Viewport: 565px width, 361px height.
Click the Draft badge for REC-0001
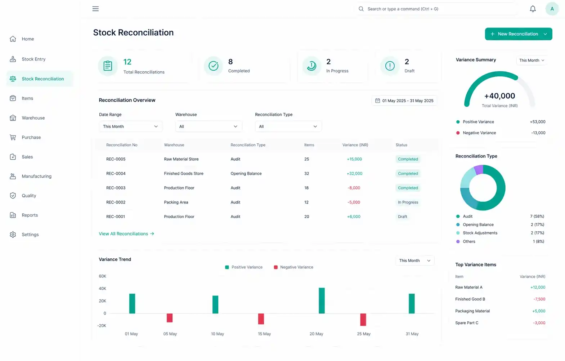[402, 217]
